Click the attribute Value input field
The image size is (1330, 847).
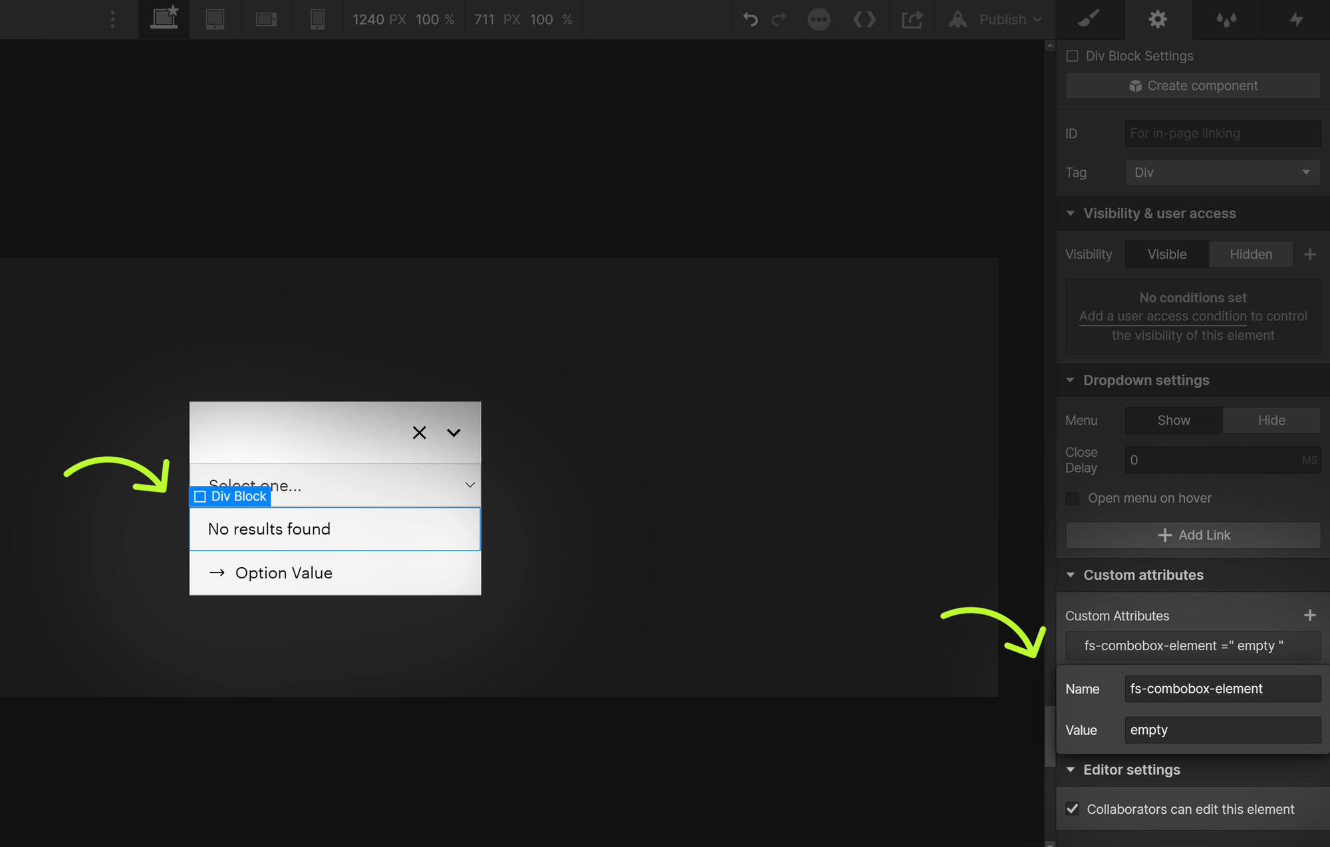1222,730
